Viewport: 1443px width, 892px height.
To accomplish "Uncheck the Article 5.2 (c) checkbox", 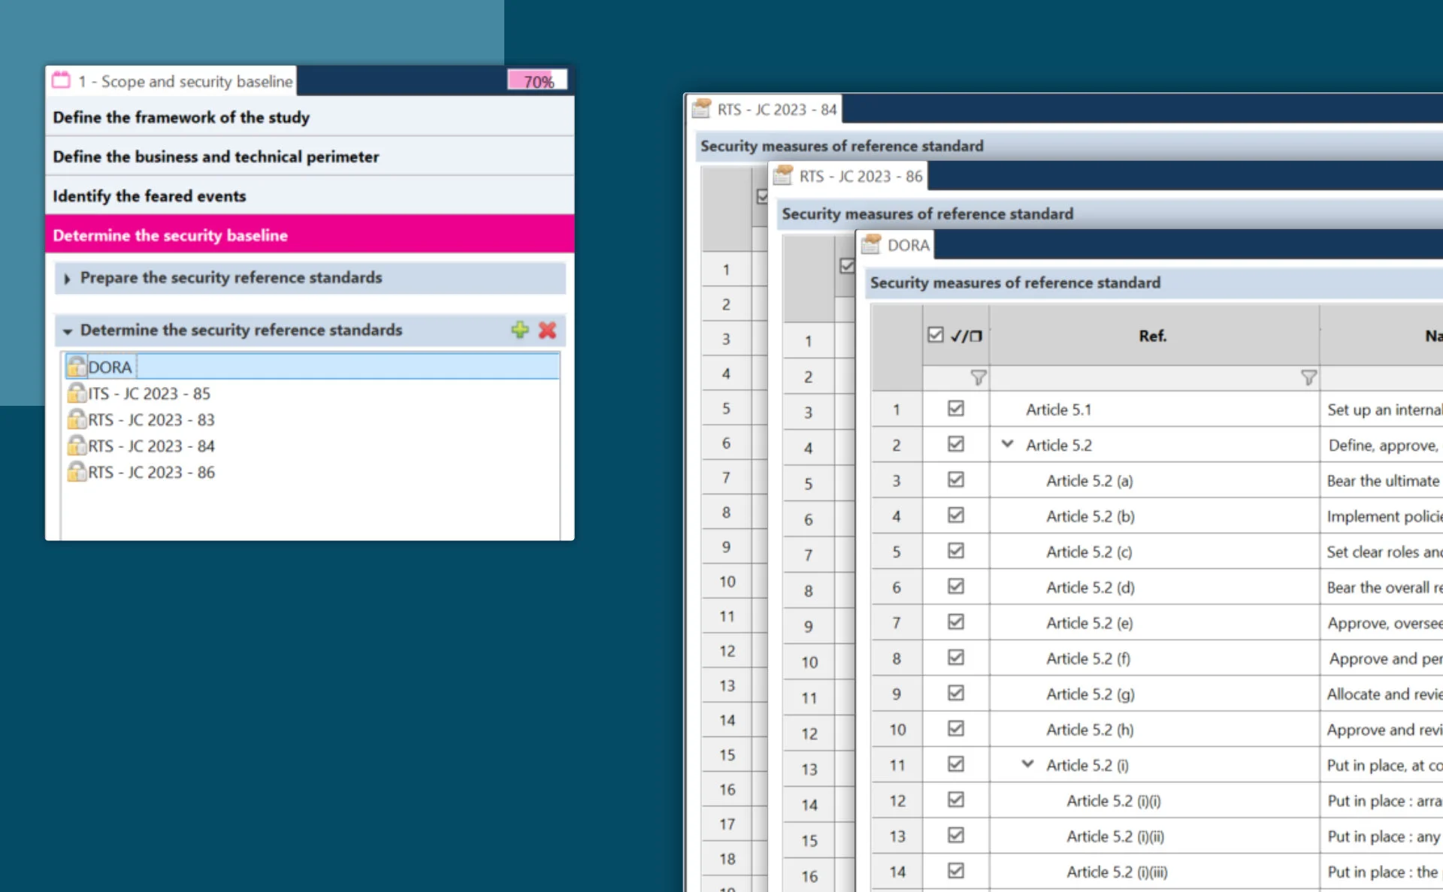I will pyautogui.click(x=956, y=551).
